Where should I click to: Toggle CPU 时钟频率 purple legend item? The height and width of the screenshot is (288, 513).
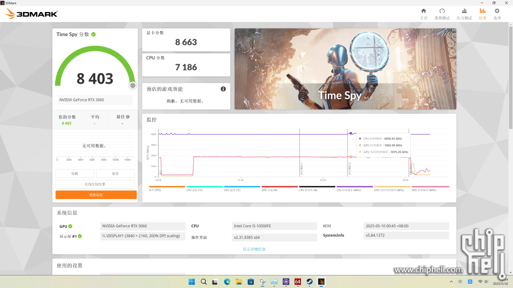point(355,188)
